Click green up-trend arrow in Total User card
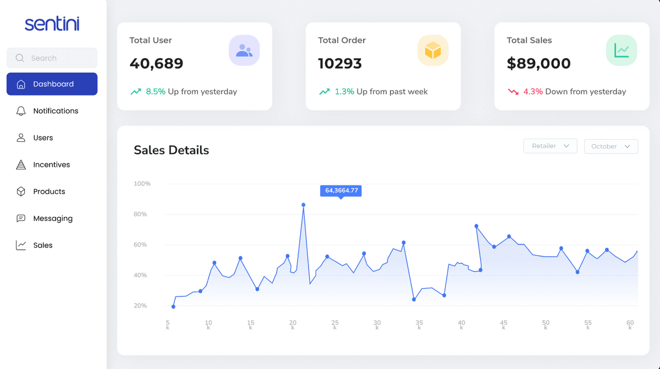Screen dimensions: 660x369 coord(135,92)
